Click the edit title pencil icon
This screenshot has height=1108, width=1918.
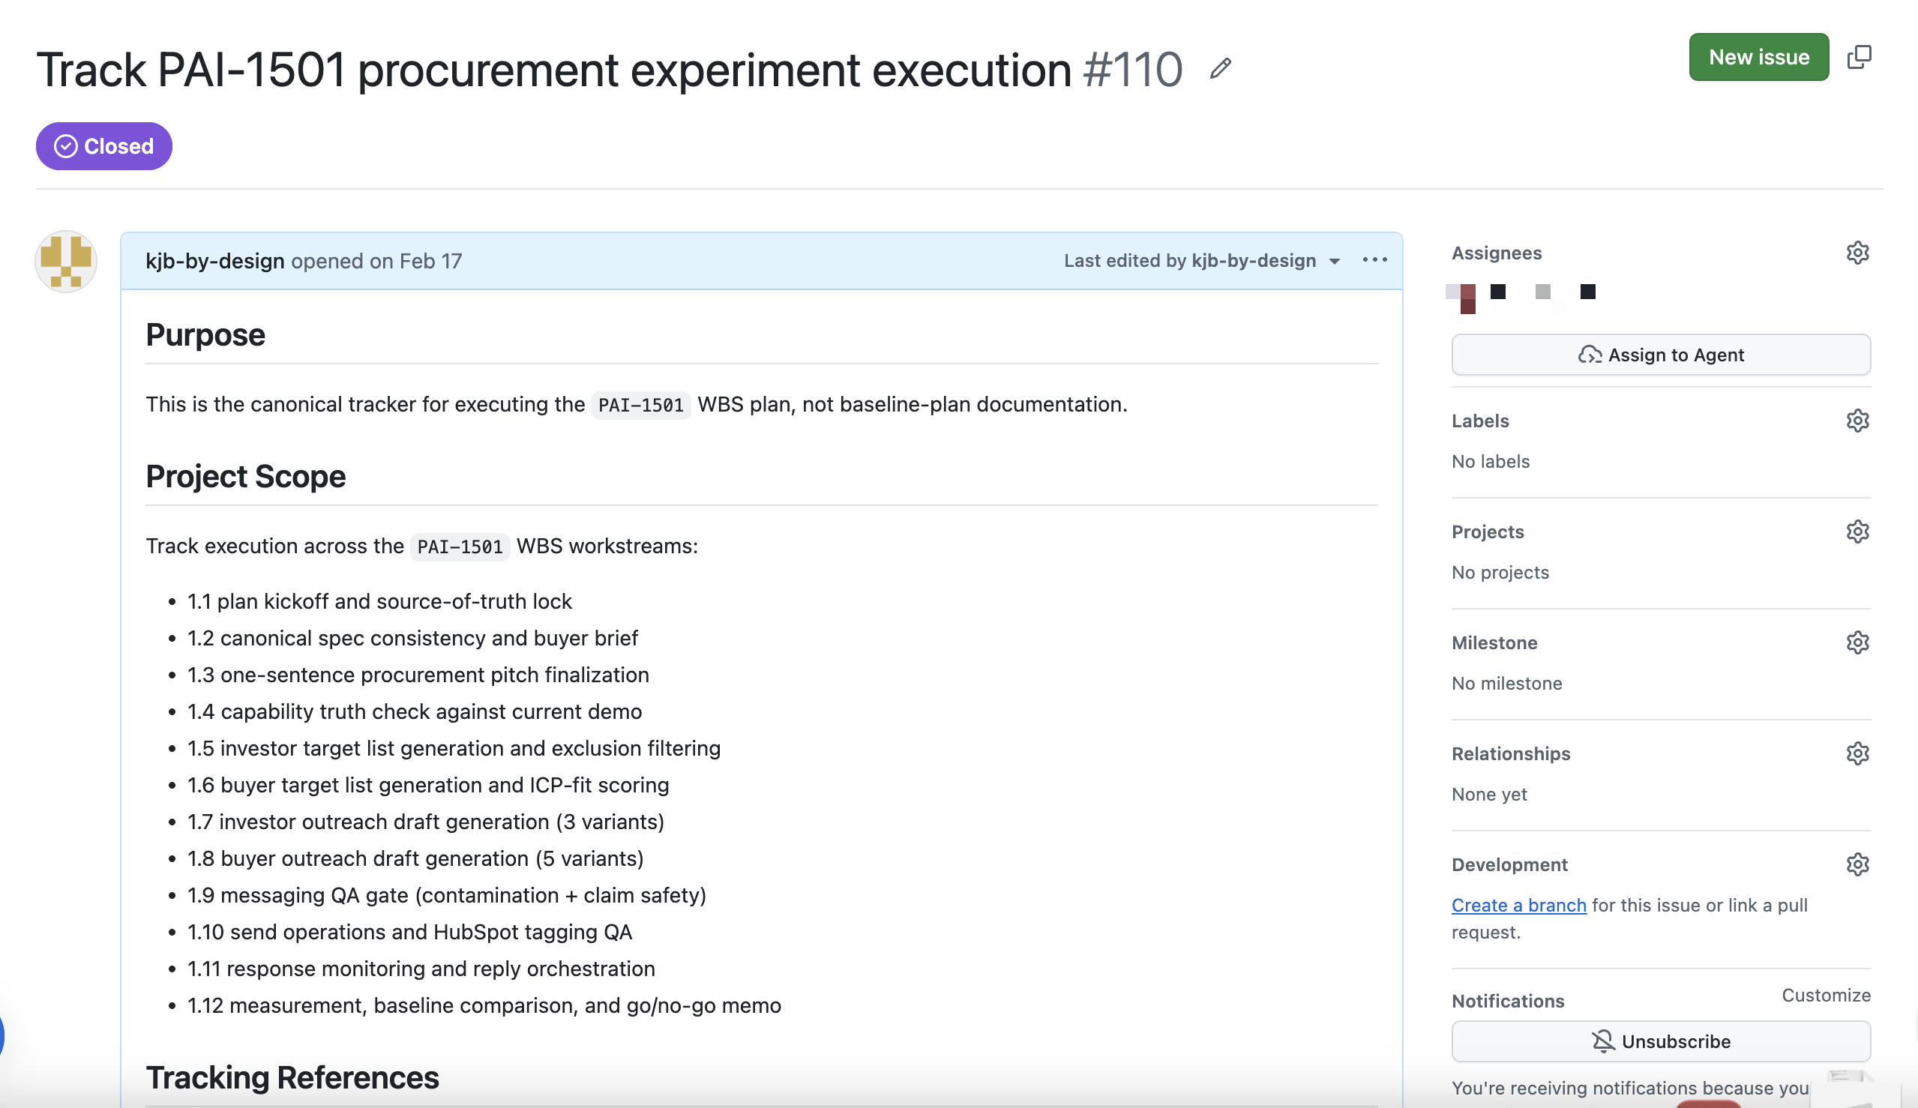[x=1221, y=68]
